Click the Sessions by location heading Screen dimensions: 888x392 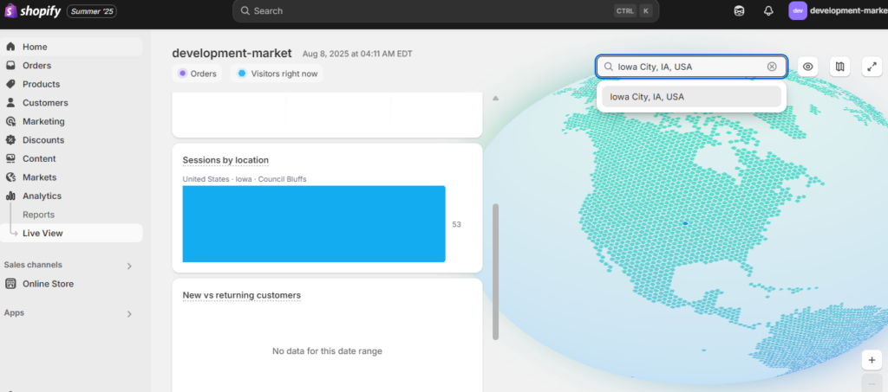225,160
